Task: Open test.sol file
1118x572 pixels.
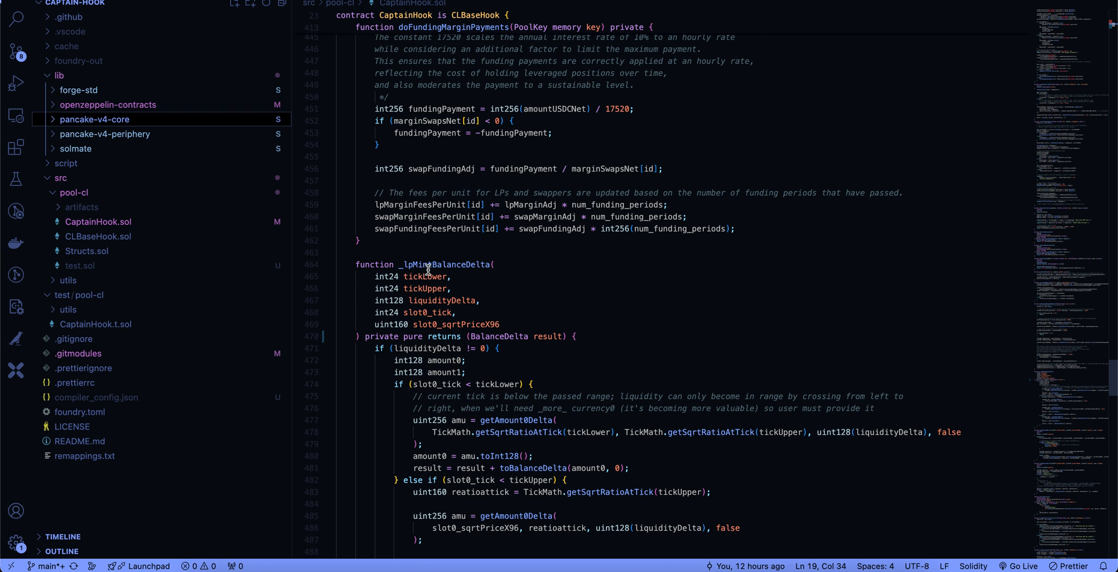Action: 162,265
